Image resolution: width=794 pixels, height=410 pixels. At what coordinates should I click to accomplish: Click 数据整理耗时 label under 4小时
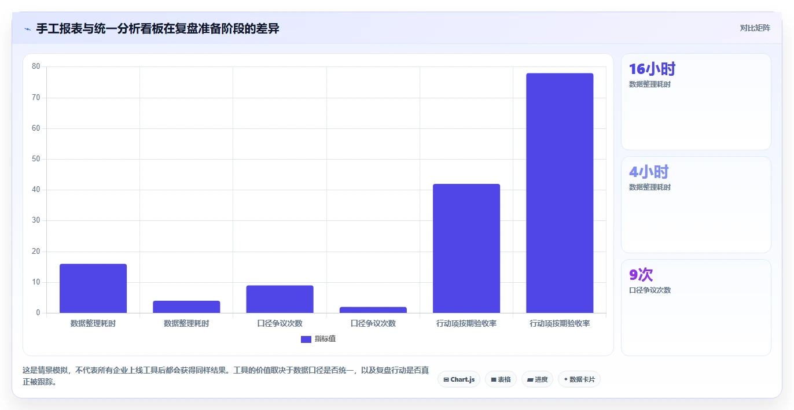pos(650,187)
